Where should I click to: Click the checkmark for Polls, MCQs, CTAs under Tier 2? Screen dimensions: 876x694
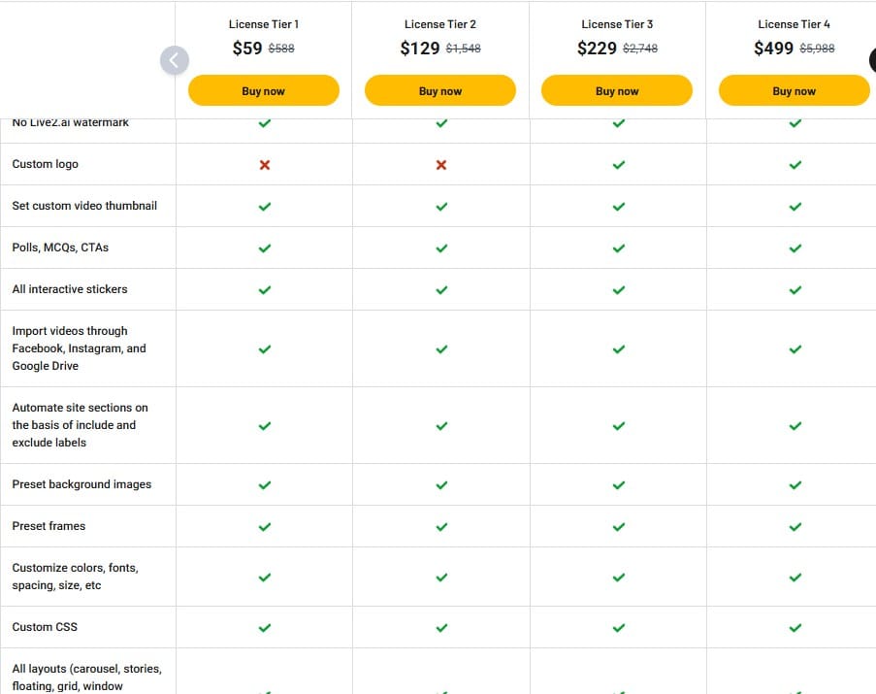click(440, 248)
